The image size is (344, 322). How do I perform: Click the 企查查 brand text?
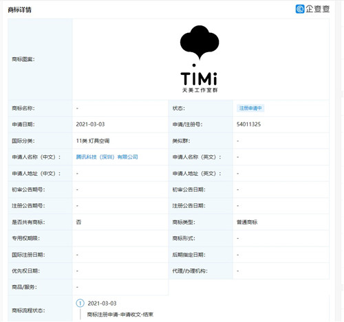(318, 9)
